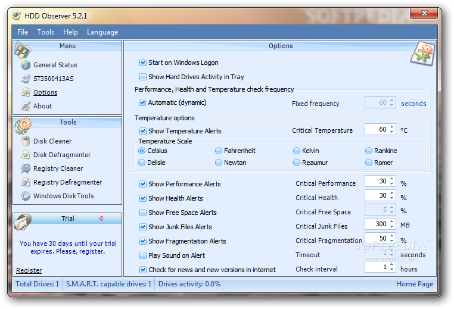454x309 pixels.
Task: Select the Newton temperature scale
Action: tap(219, 163)
